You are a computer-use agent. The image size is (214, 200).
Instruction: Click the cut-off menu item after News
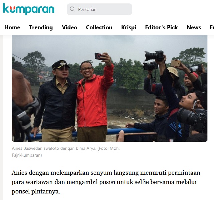point(212,27)
